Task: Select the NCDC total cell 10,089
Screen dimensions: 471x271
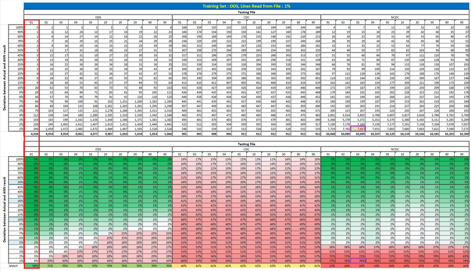Action: pyautogui.click(x=343, y=135)
